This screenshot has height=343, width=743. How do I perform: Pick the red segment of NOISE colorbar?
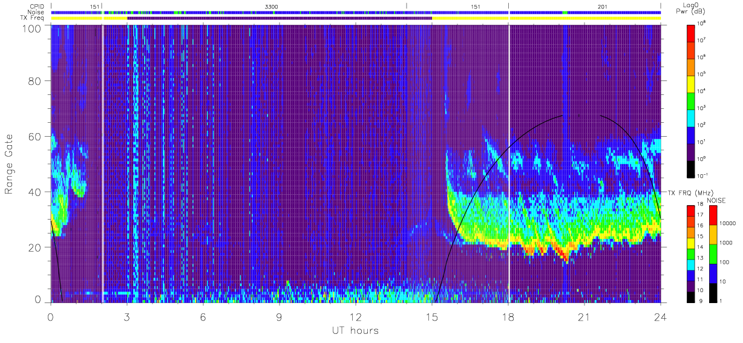[713, 215]
